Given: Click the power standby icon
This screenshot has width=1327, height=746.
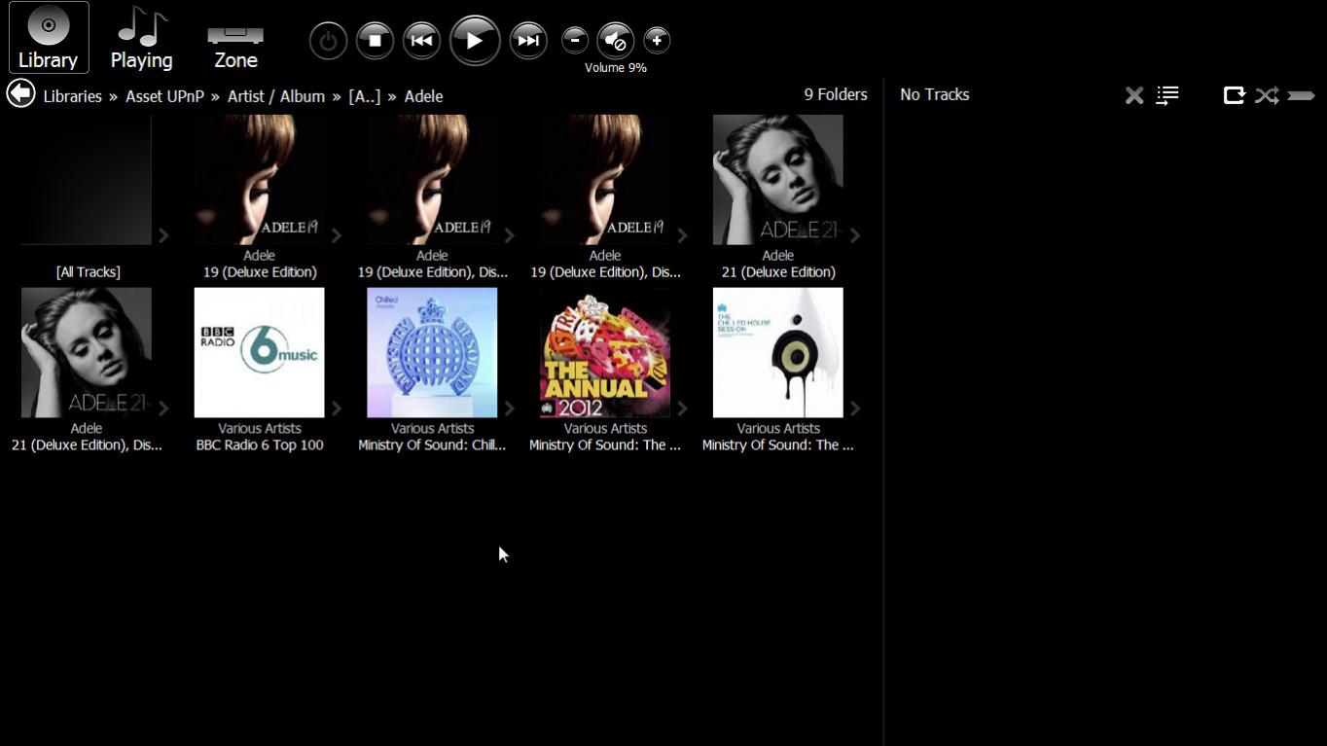Looking at the screenshot, I should click(328, 41).
